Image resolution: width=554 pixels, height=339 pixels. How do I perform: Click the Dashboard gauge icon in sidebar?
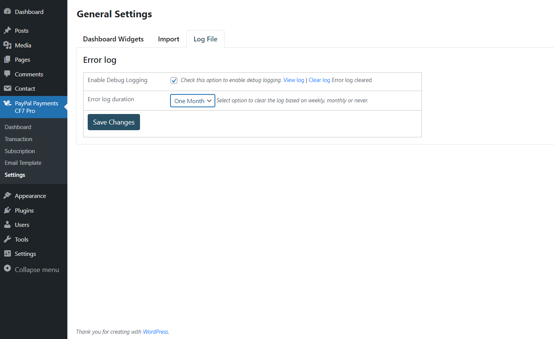click(x=7, y=12)
